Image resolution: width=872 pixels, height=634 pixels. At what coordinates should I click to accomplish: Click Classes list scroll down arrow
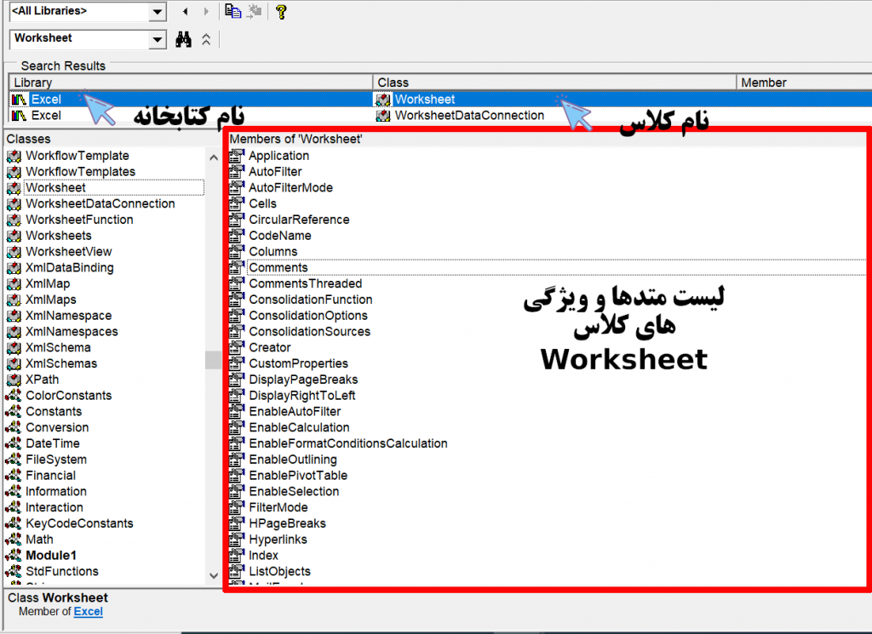[x=214, y=575]
